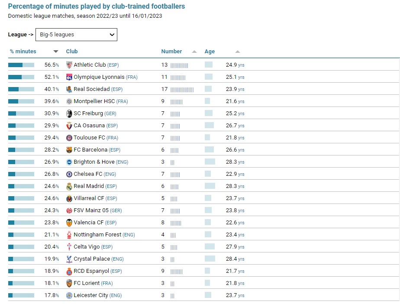Image resolution: width=400 pixels, height=304 pixels.
Task: Click the Crystal Palace crest icon
Action: 69,259
